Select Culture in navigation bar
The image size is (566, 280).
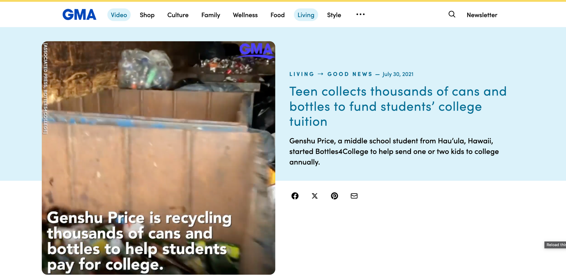(x=178, y=15)
